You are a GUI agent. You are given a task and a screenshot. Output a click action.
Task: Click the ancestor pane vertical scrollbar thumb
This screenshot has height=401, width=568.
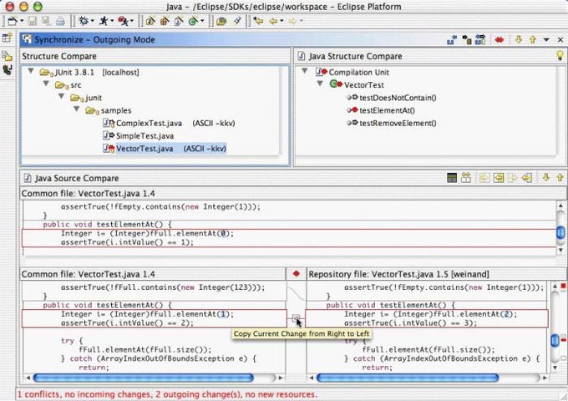click(x=560, y=232)
